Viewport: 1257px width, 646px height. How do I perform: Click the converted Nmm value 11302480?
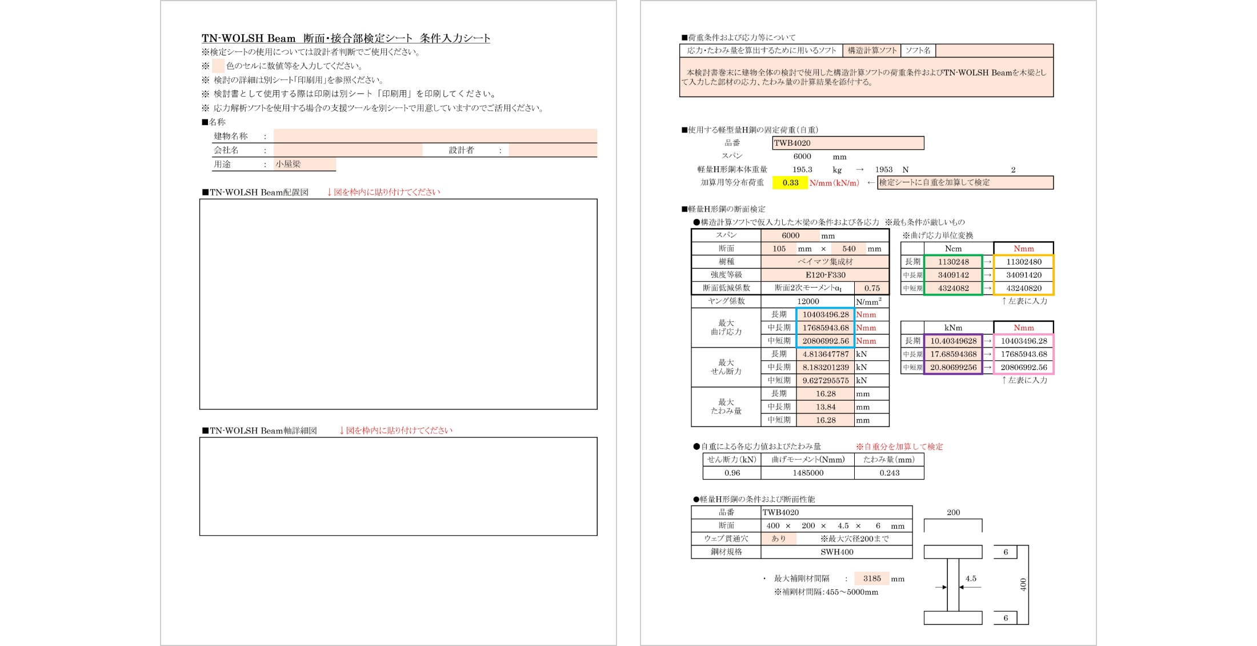[x=1024, y=262]
